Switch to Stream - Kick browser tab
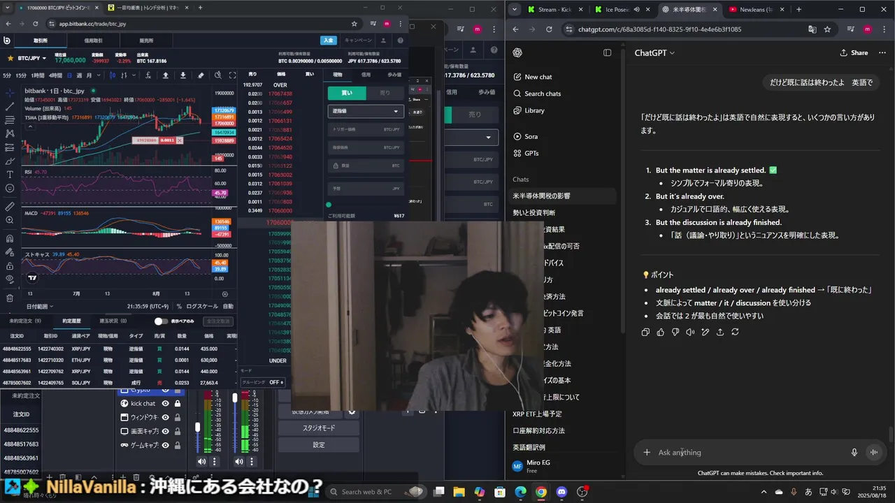Image resolution: width=895 pixels, height=503 pixels. click(556, 9)
